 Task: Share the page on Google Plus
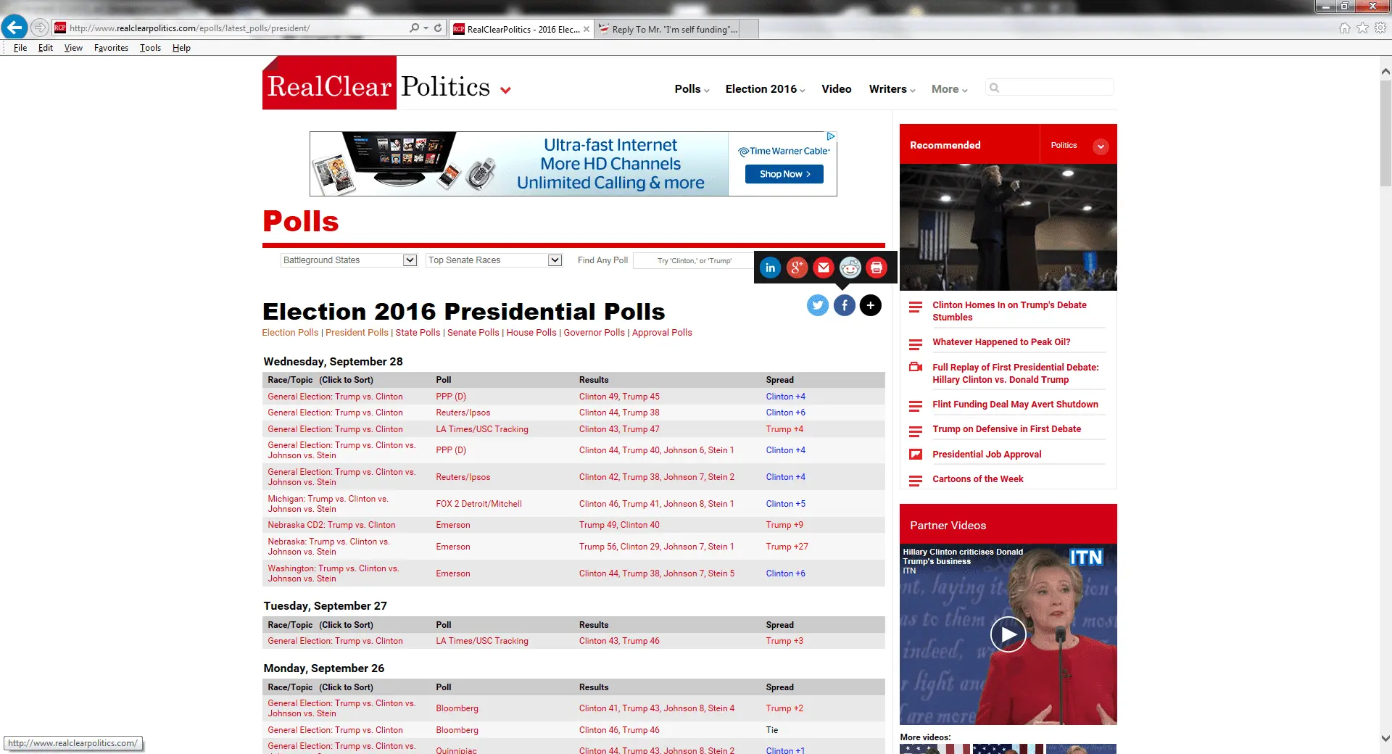tap(797, 268)
